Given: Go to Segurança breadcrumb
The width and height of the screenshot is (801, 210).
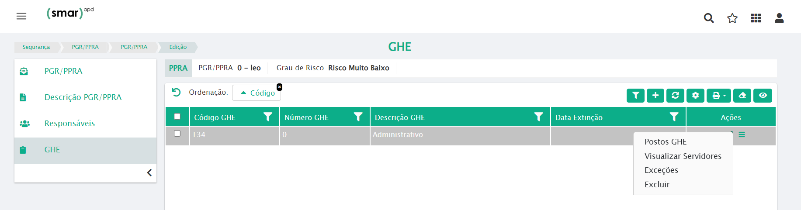Looking at the screenshot, I should 36,47.
